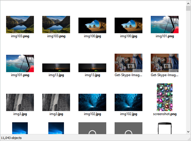Choose the left img102.jpg blue ice cave thumbnail
Screen dimensions: 191x141
pos(92,102)
